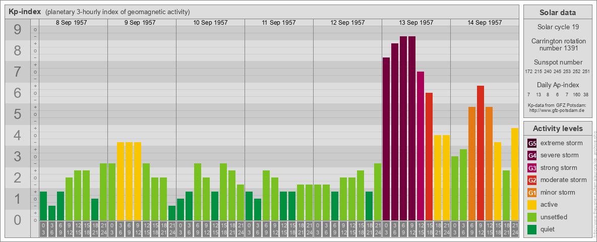Image resolution: width=597 pixels, height=242 pixels.
Task: Select the 11 Sep 1957 date header
Action: [279, 23]
